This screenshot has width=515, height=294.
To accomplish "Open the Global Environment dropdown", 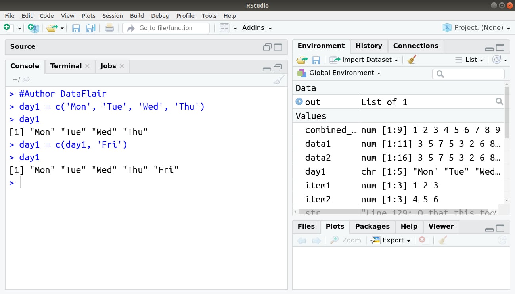I will (x=339, y=73).
